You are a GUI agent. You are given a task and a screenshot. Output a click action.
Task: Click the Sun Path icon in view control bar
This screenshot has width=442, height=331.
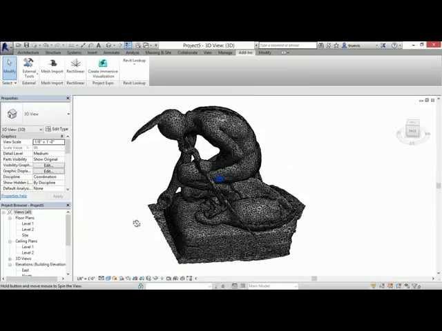[x=115, y=279]
